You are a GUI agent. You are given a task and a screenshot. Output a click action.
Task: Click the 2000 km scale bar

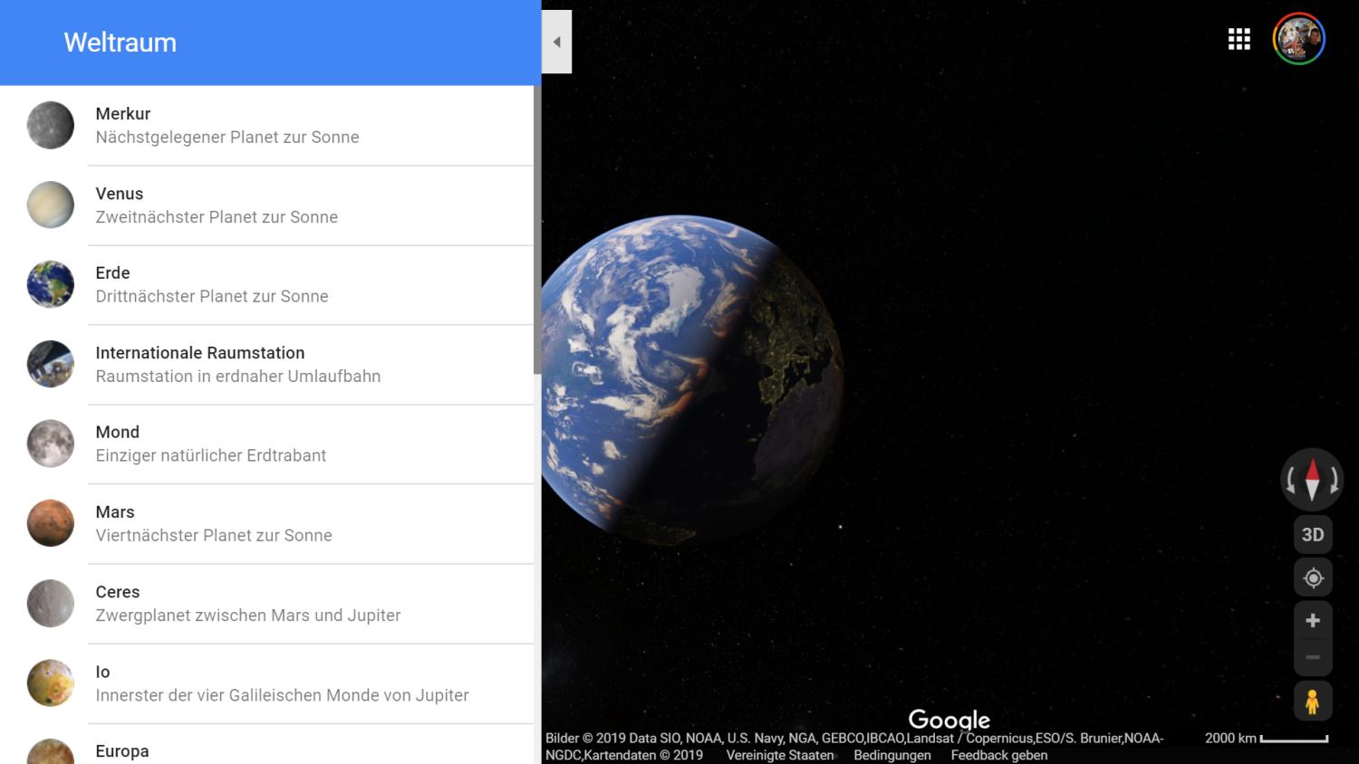pos(1267,739)
